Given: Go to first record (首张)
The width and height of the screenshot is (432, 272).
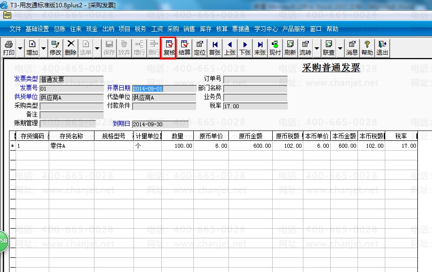Looking at the screenshot, I should [215, 48].
